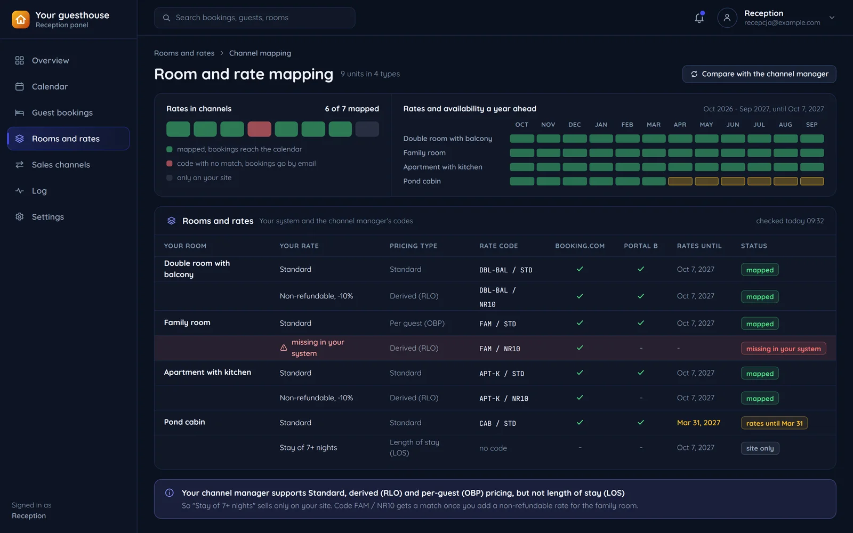Screen dimensions: 853x533
Task: Click rate code FAM / NR10
Action: [x=500, y=349]
